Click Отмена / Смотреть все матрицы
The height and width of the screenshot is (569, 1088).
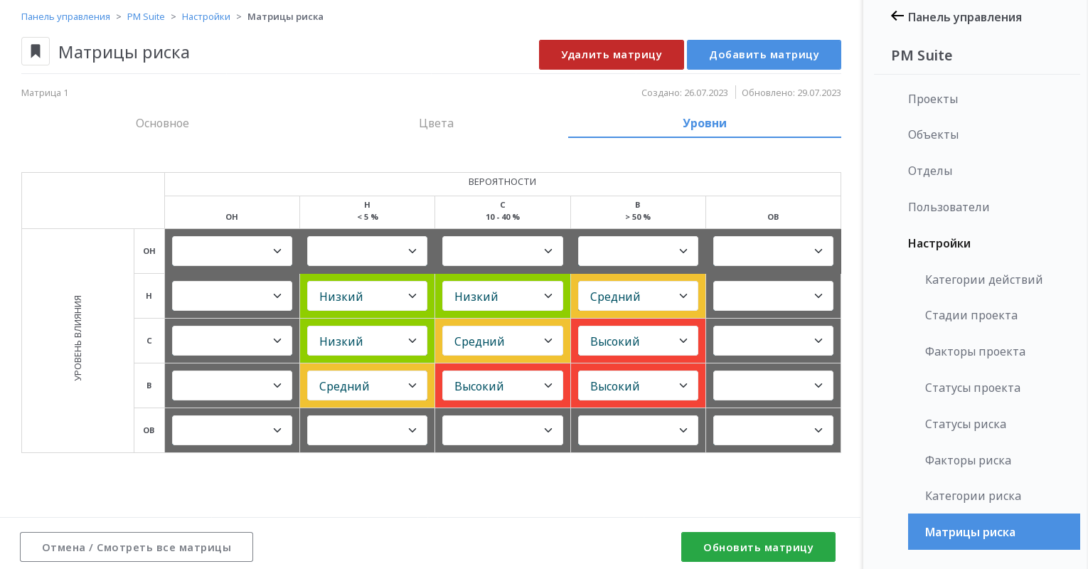click(137, 547)
